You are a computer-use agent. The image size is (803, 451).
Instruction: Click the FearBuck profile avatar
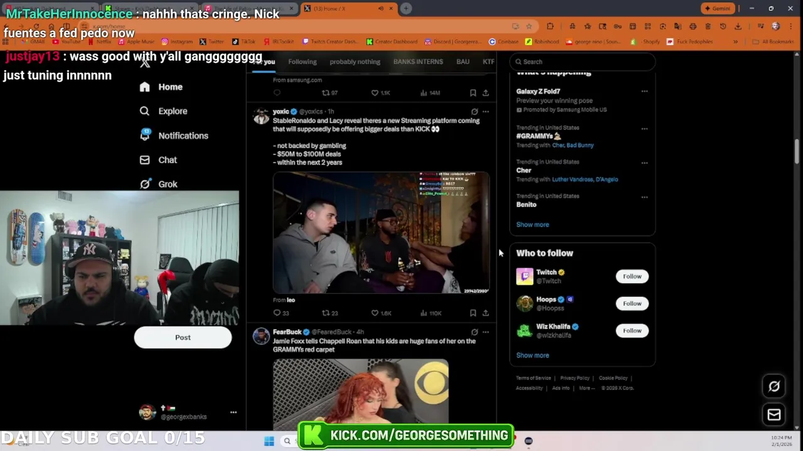(261, 336)
